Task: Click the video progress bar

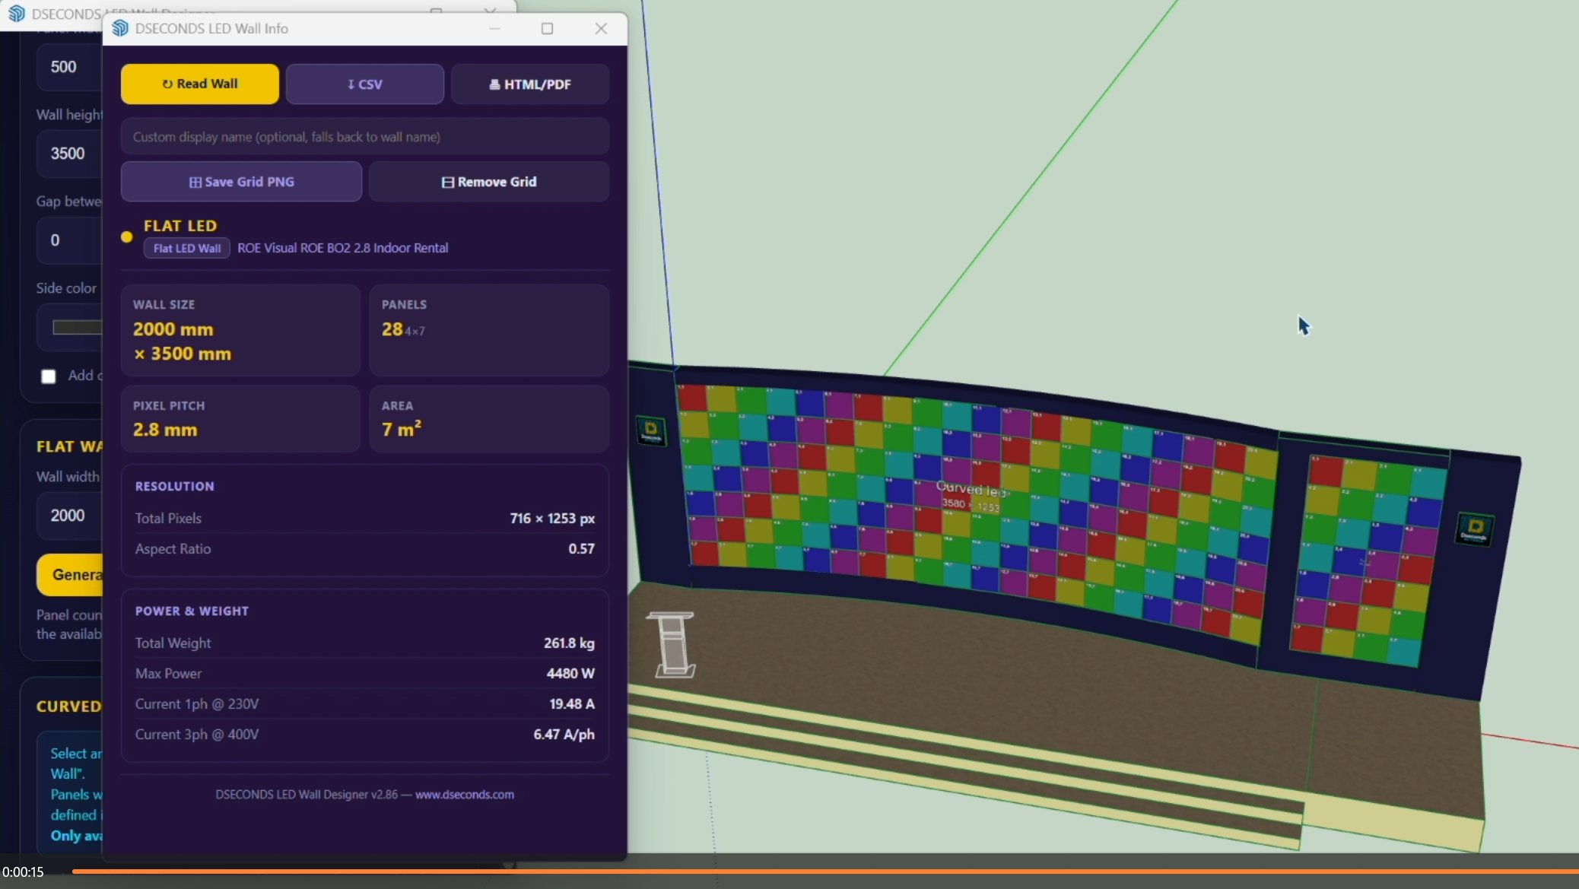Action: click(825, 872)
